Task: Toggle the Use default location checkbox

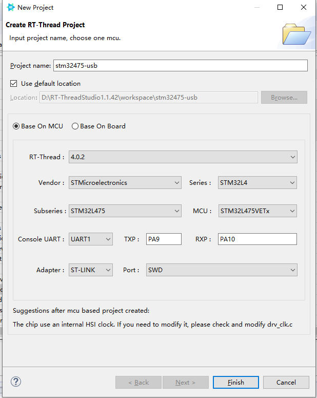Action: point(14,84)
